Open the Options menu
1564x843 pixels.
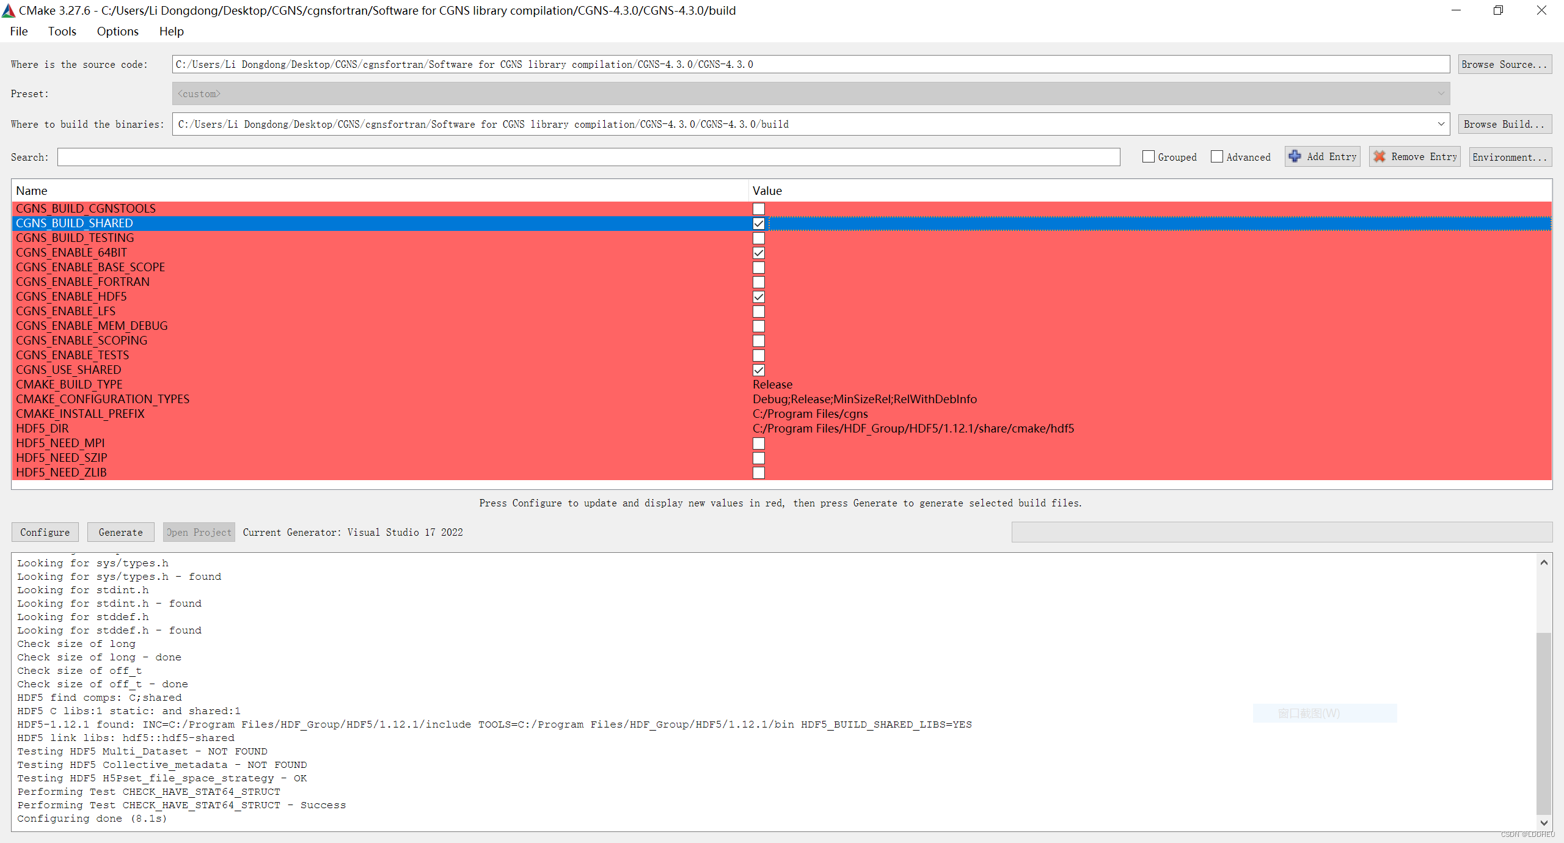pyautogui.click(x=117, y=31)
